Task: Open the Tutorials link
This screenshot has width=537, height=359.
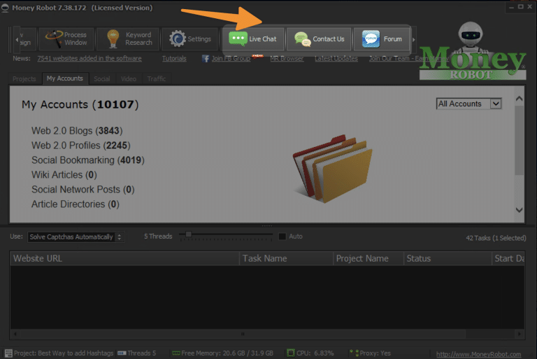Action: click(x=174, y=59)
